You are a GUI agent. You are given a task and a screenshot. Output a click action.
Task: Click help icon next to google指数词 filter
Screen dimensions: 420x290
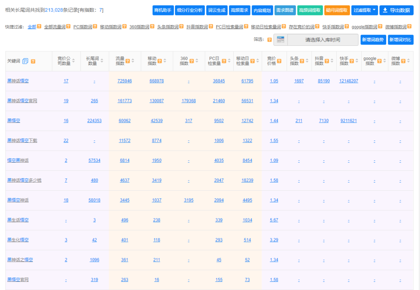[x=380, y=26]
